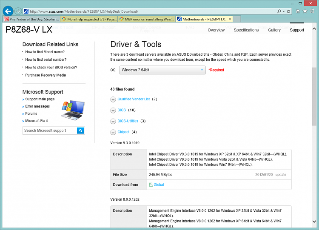Go back with the browser Back arrow

(8, 11)
